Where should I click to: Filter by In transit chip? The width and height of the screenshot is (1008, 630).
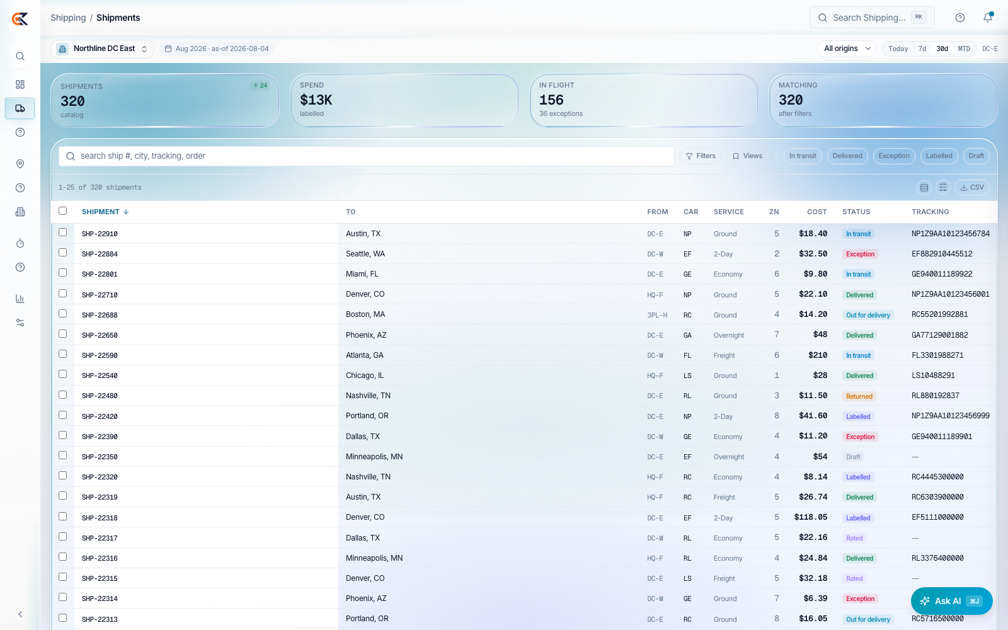tap(803, 156)
